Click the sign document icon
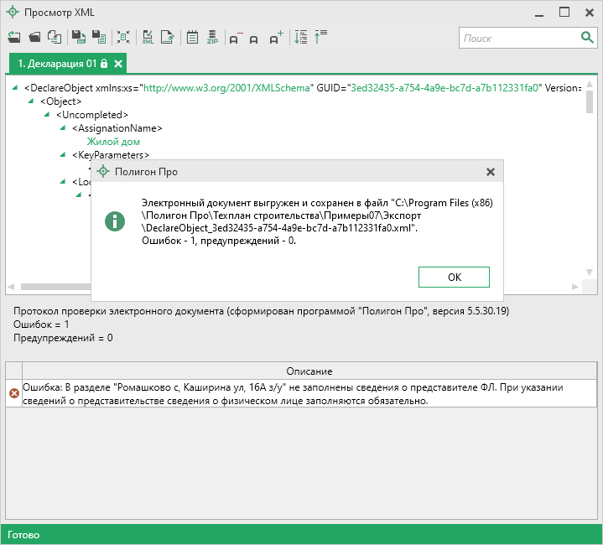 pos(168,38)
